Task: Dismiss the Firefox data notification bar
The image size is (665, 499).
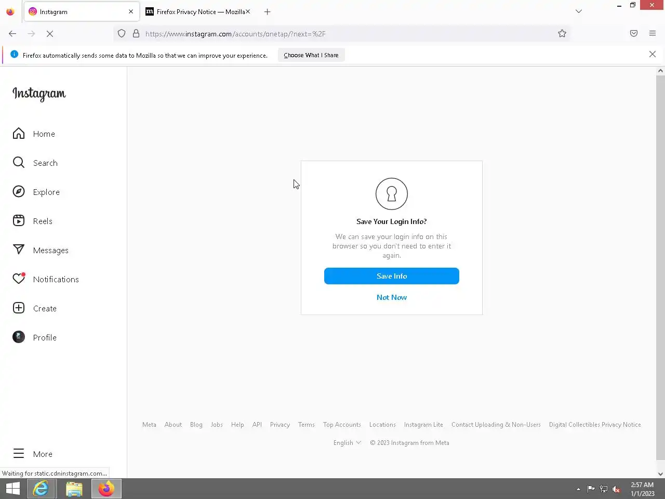Action: 653,55
